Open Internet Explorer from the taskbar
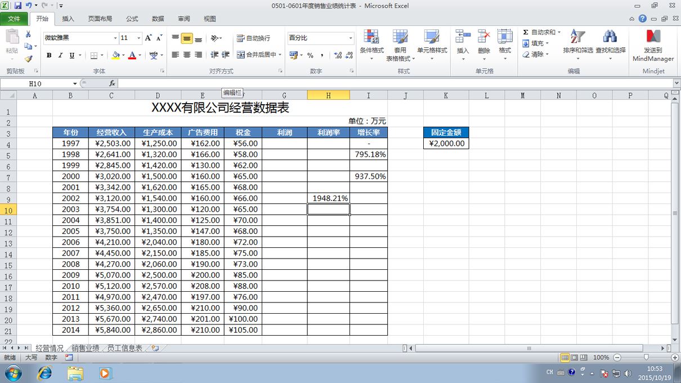The image size is (681, 383). (x=44, y=373)
